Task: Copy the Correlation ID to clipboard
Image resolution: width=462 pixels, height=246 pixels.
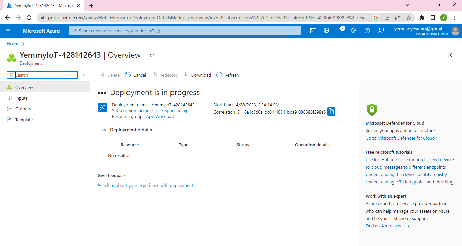Action: tap(331, 112)
